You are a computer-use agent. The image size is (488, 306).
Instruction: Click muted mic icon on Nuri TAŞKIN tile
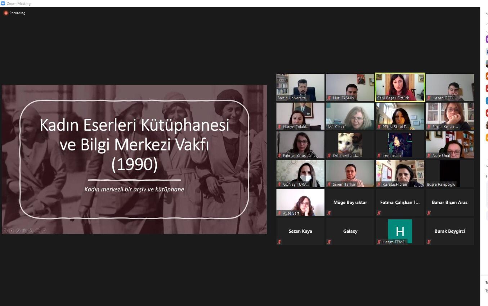(x=329, y=98)
